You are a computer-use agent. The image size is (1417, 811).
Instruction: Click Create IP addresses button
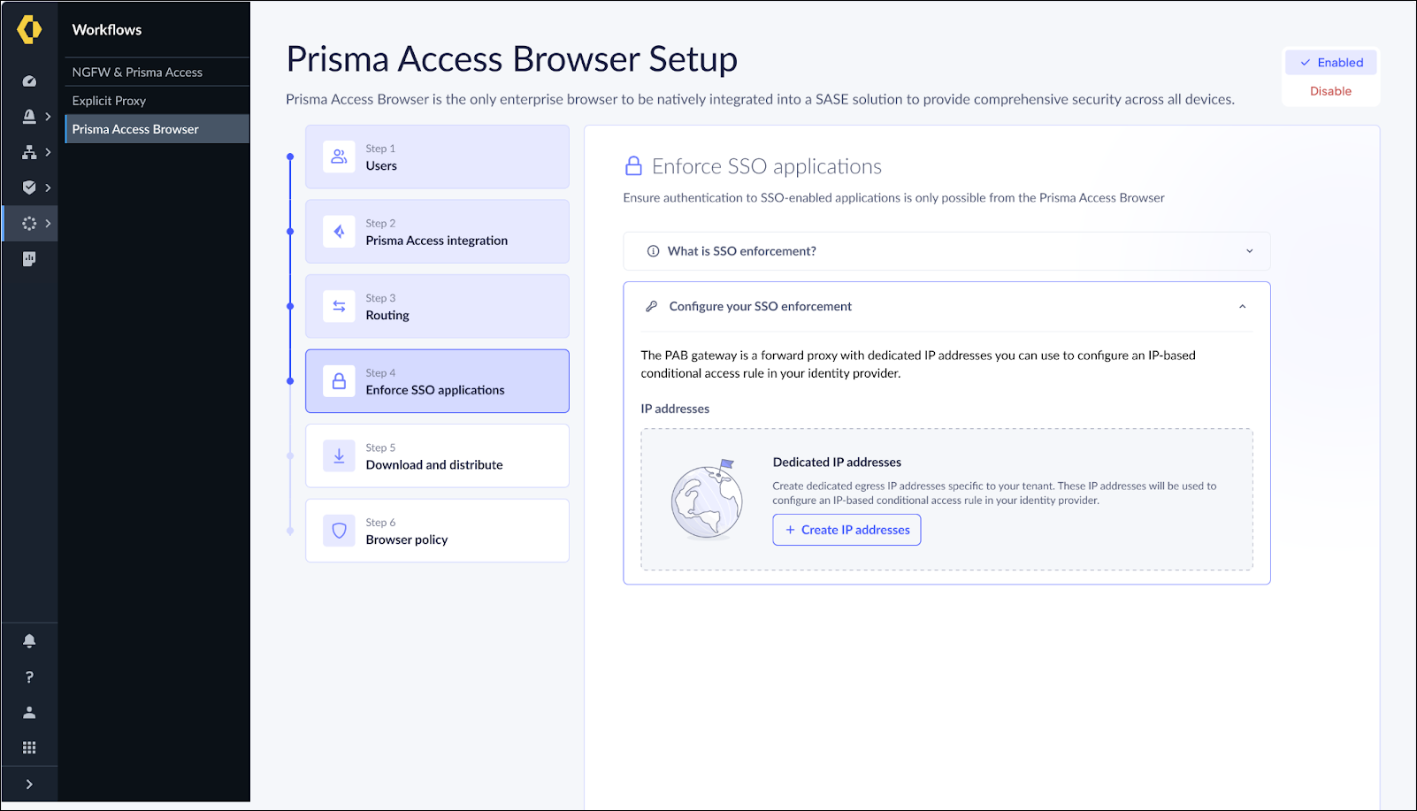(x=846, y=530)
